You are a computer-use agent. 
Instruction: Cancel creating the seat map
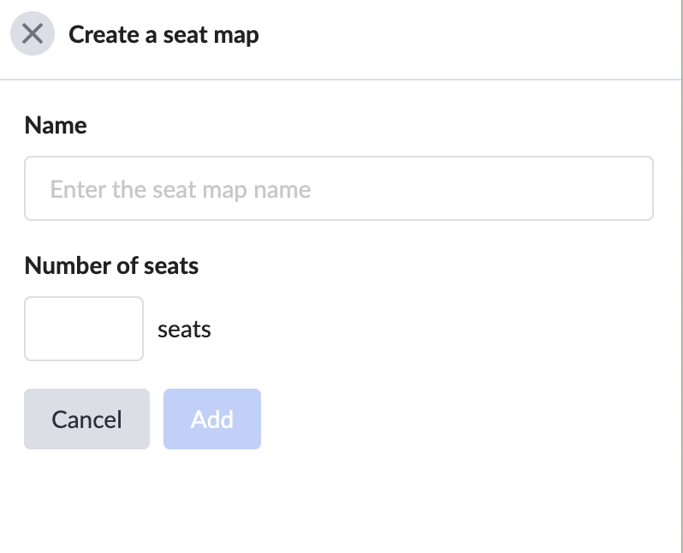point(86,419)
